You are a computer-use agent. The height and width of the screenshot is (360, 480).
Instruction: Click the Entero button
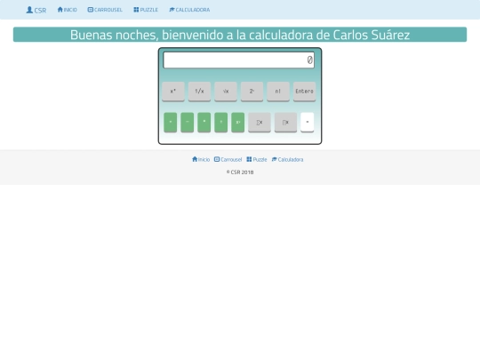point(305,92)
